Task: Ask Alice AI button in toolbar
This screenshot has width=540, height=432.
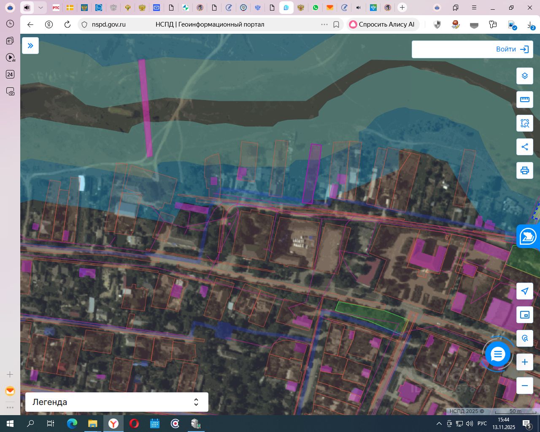Action: coord(383,24)
